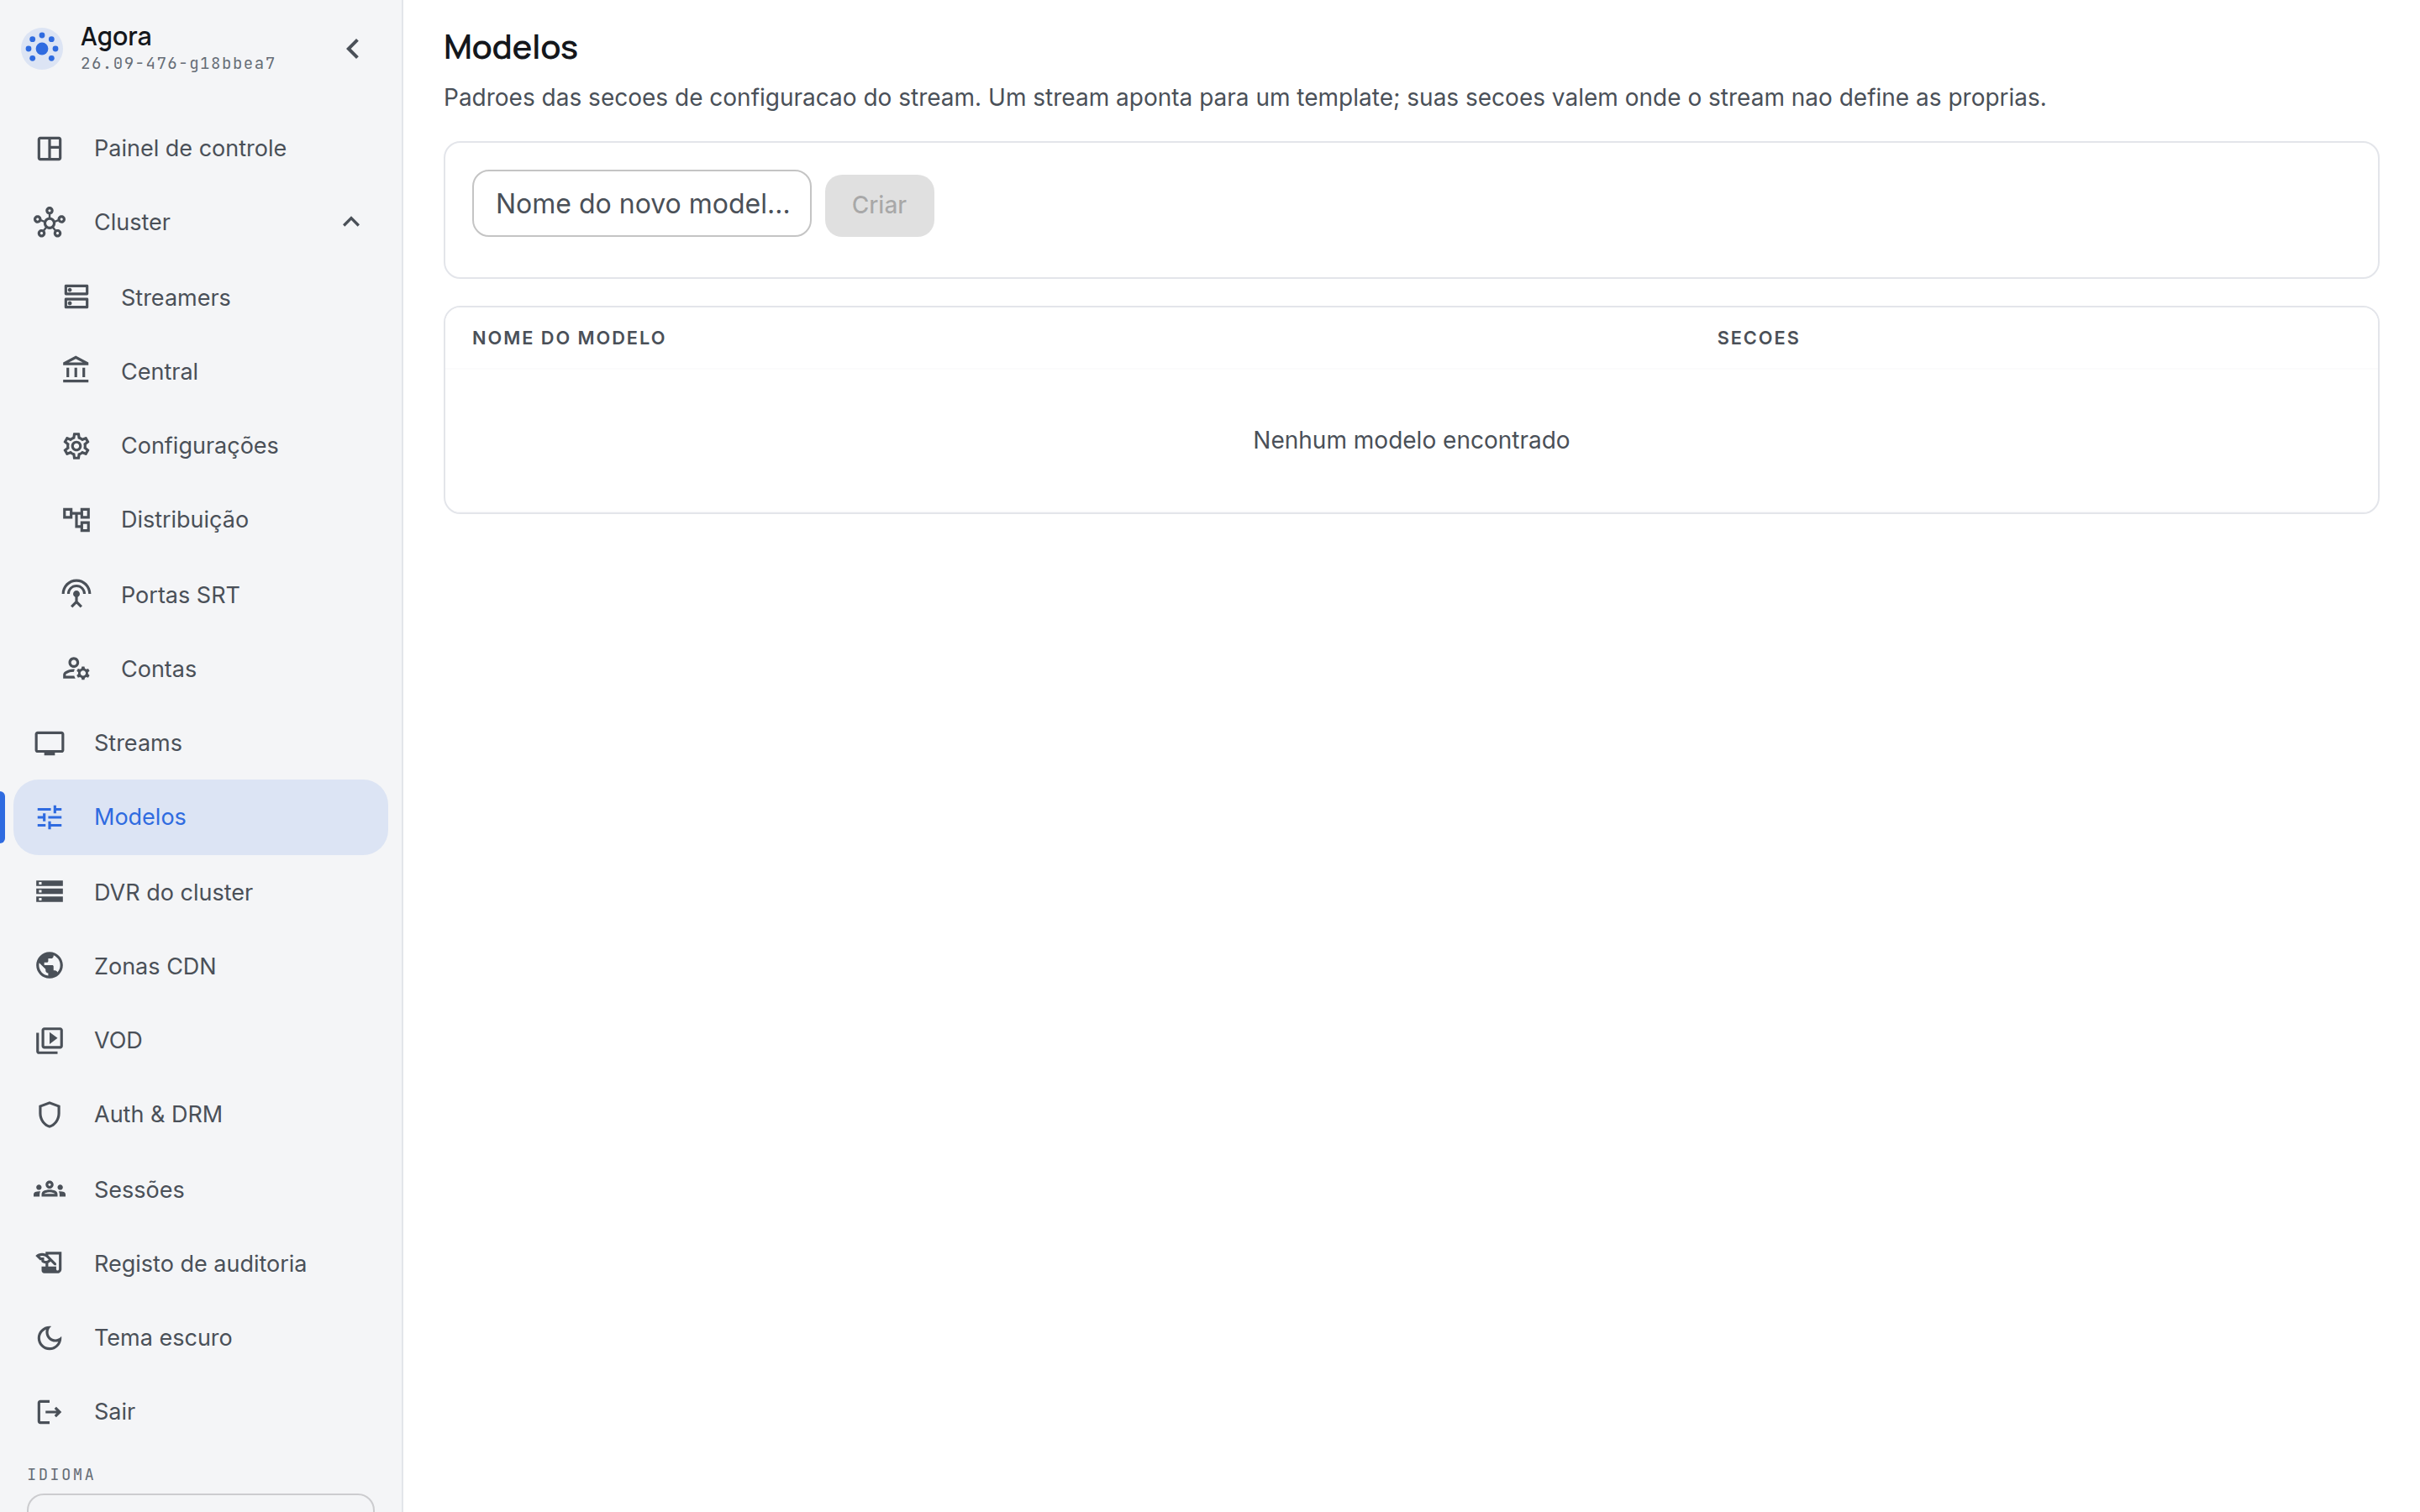Collapse the sidebar with the left chevron
This screenshot has width=2420, height=1512.
point(353,49)
